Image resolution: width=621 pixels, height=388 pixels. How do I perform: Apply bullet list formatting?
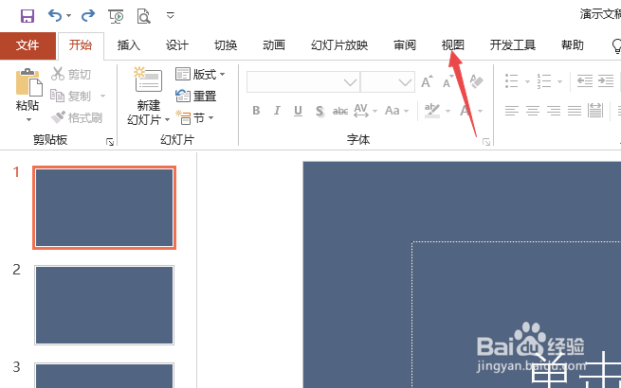(511, 81)
